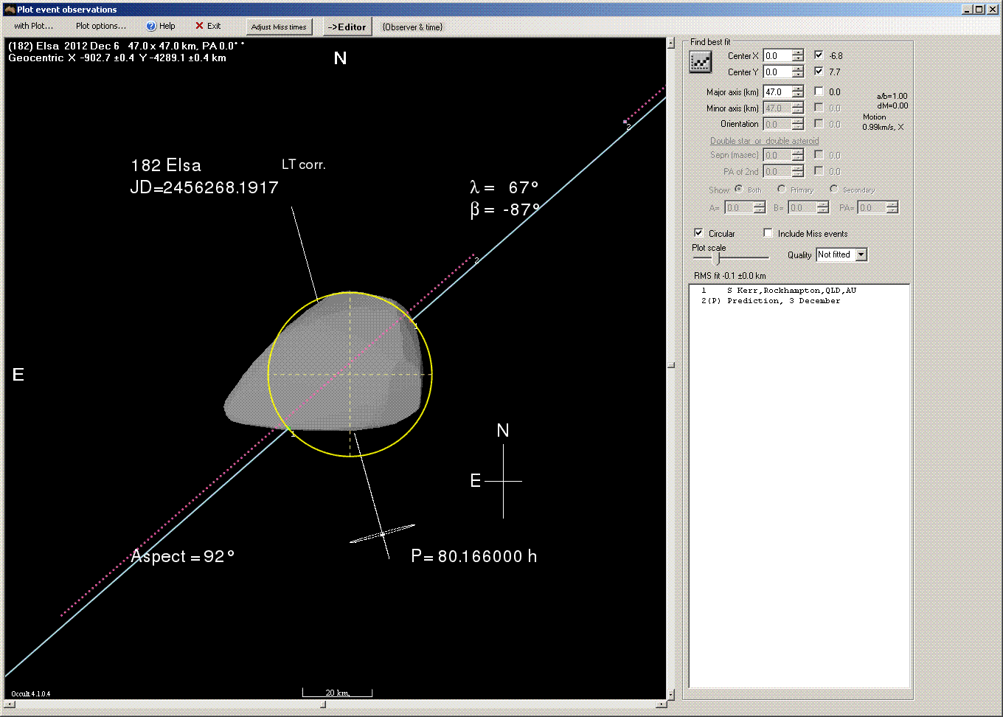Click the A= value field
This screenshot has width=1003, height=717.
pos(739,208)
